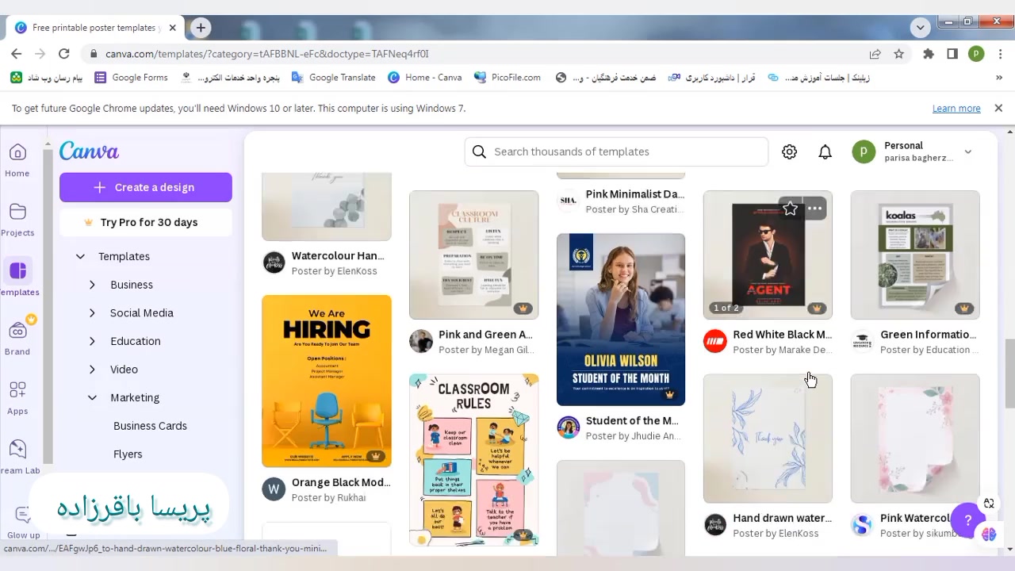The image size is (1015, 571).
Task: Show hidden bookmarks overflow chevron
Action: point(999,78)
